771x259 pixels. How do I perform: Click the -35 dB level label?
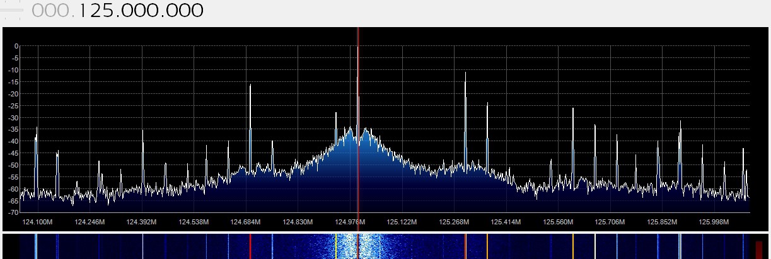13,130
